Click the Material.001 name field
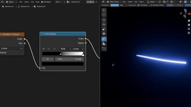This screenshot has width=191, height=107. pos(78,2)
